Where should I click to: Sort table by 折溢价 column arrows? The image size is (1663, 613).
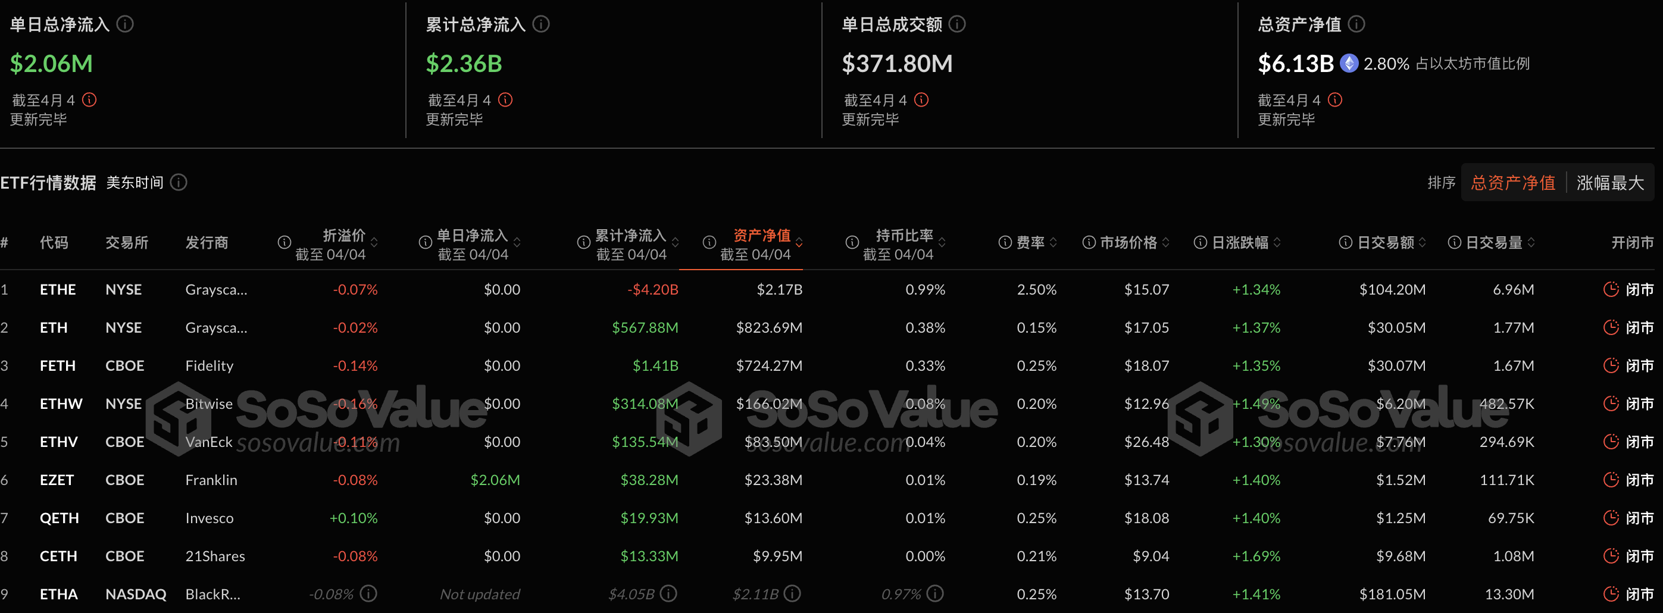coord(374,243)
